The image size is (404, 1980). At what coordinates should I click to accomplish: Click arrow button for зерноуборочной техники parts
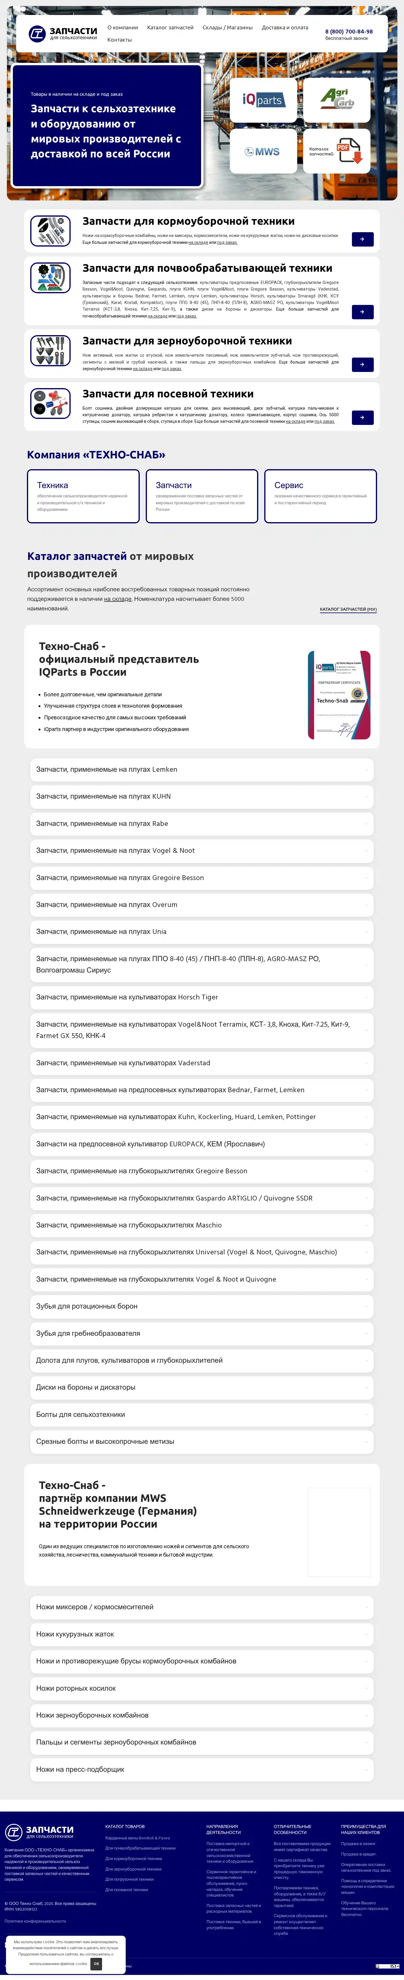pos(362,364)
